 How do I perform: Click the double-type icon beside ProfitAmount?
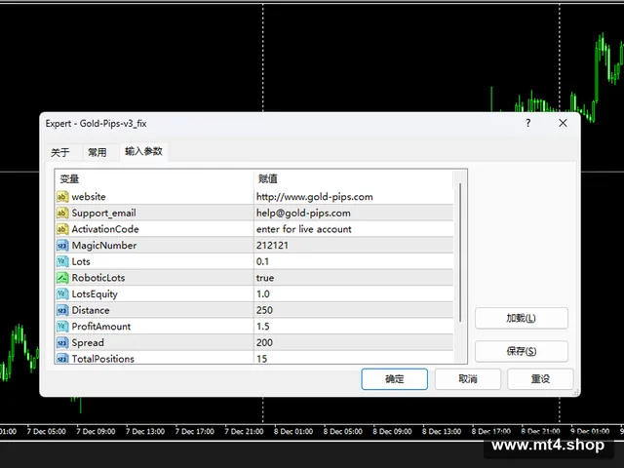click(x=62, y=327)
